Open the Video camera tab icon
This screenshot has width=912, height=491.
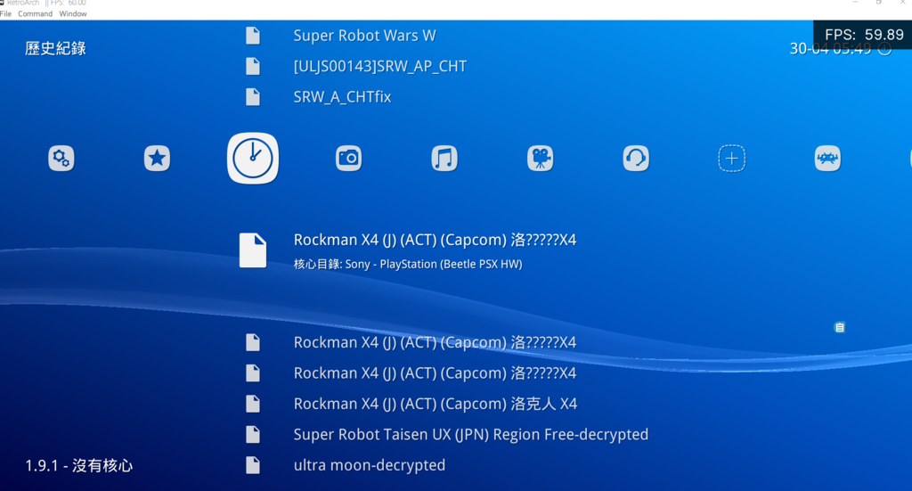pyautogui.click(x=541, y=159)
